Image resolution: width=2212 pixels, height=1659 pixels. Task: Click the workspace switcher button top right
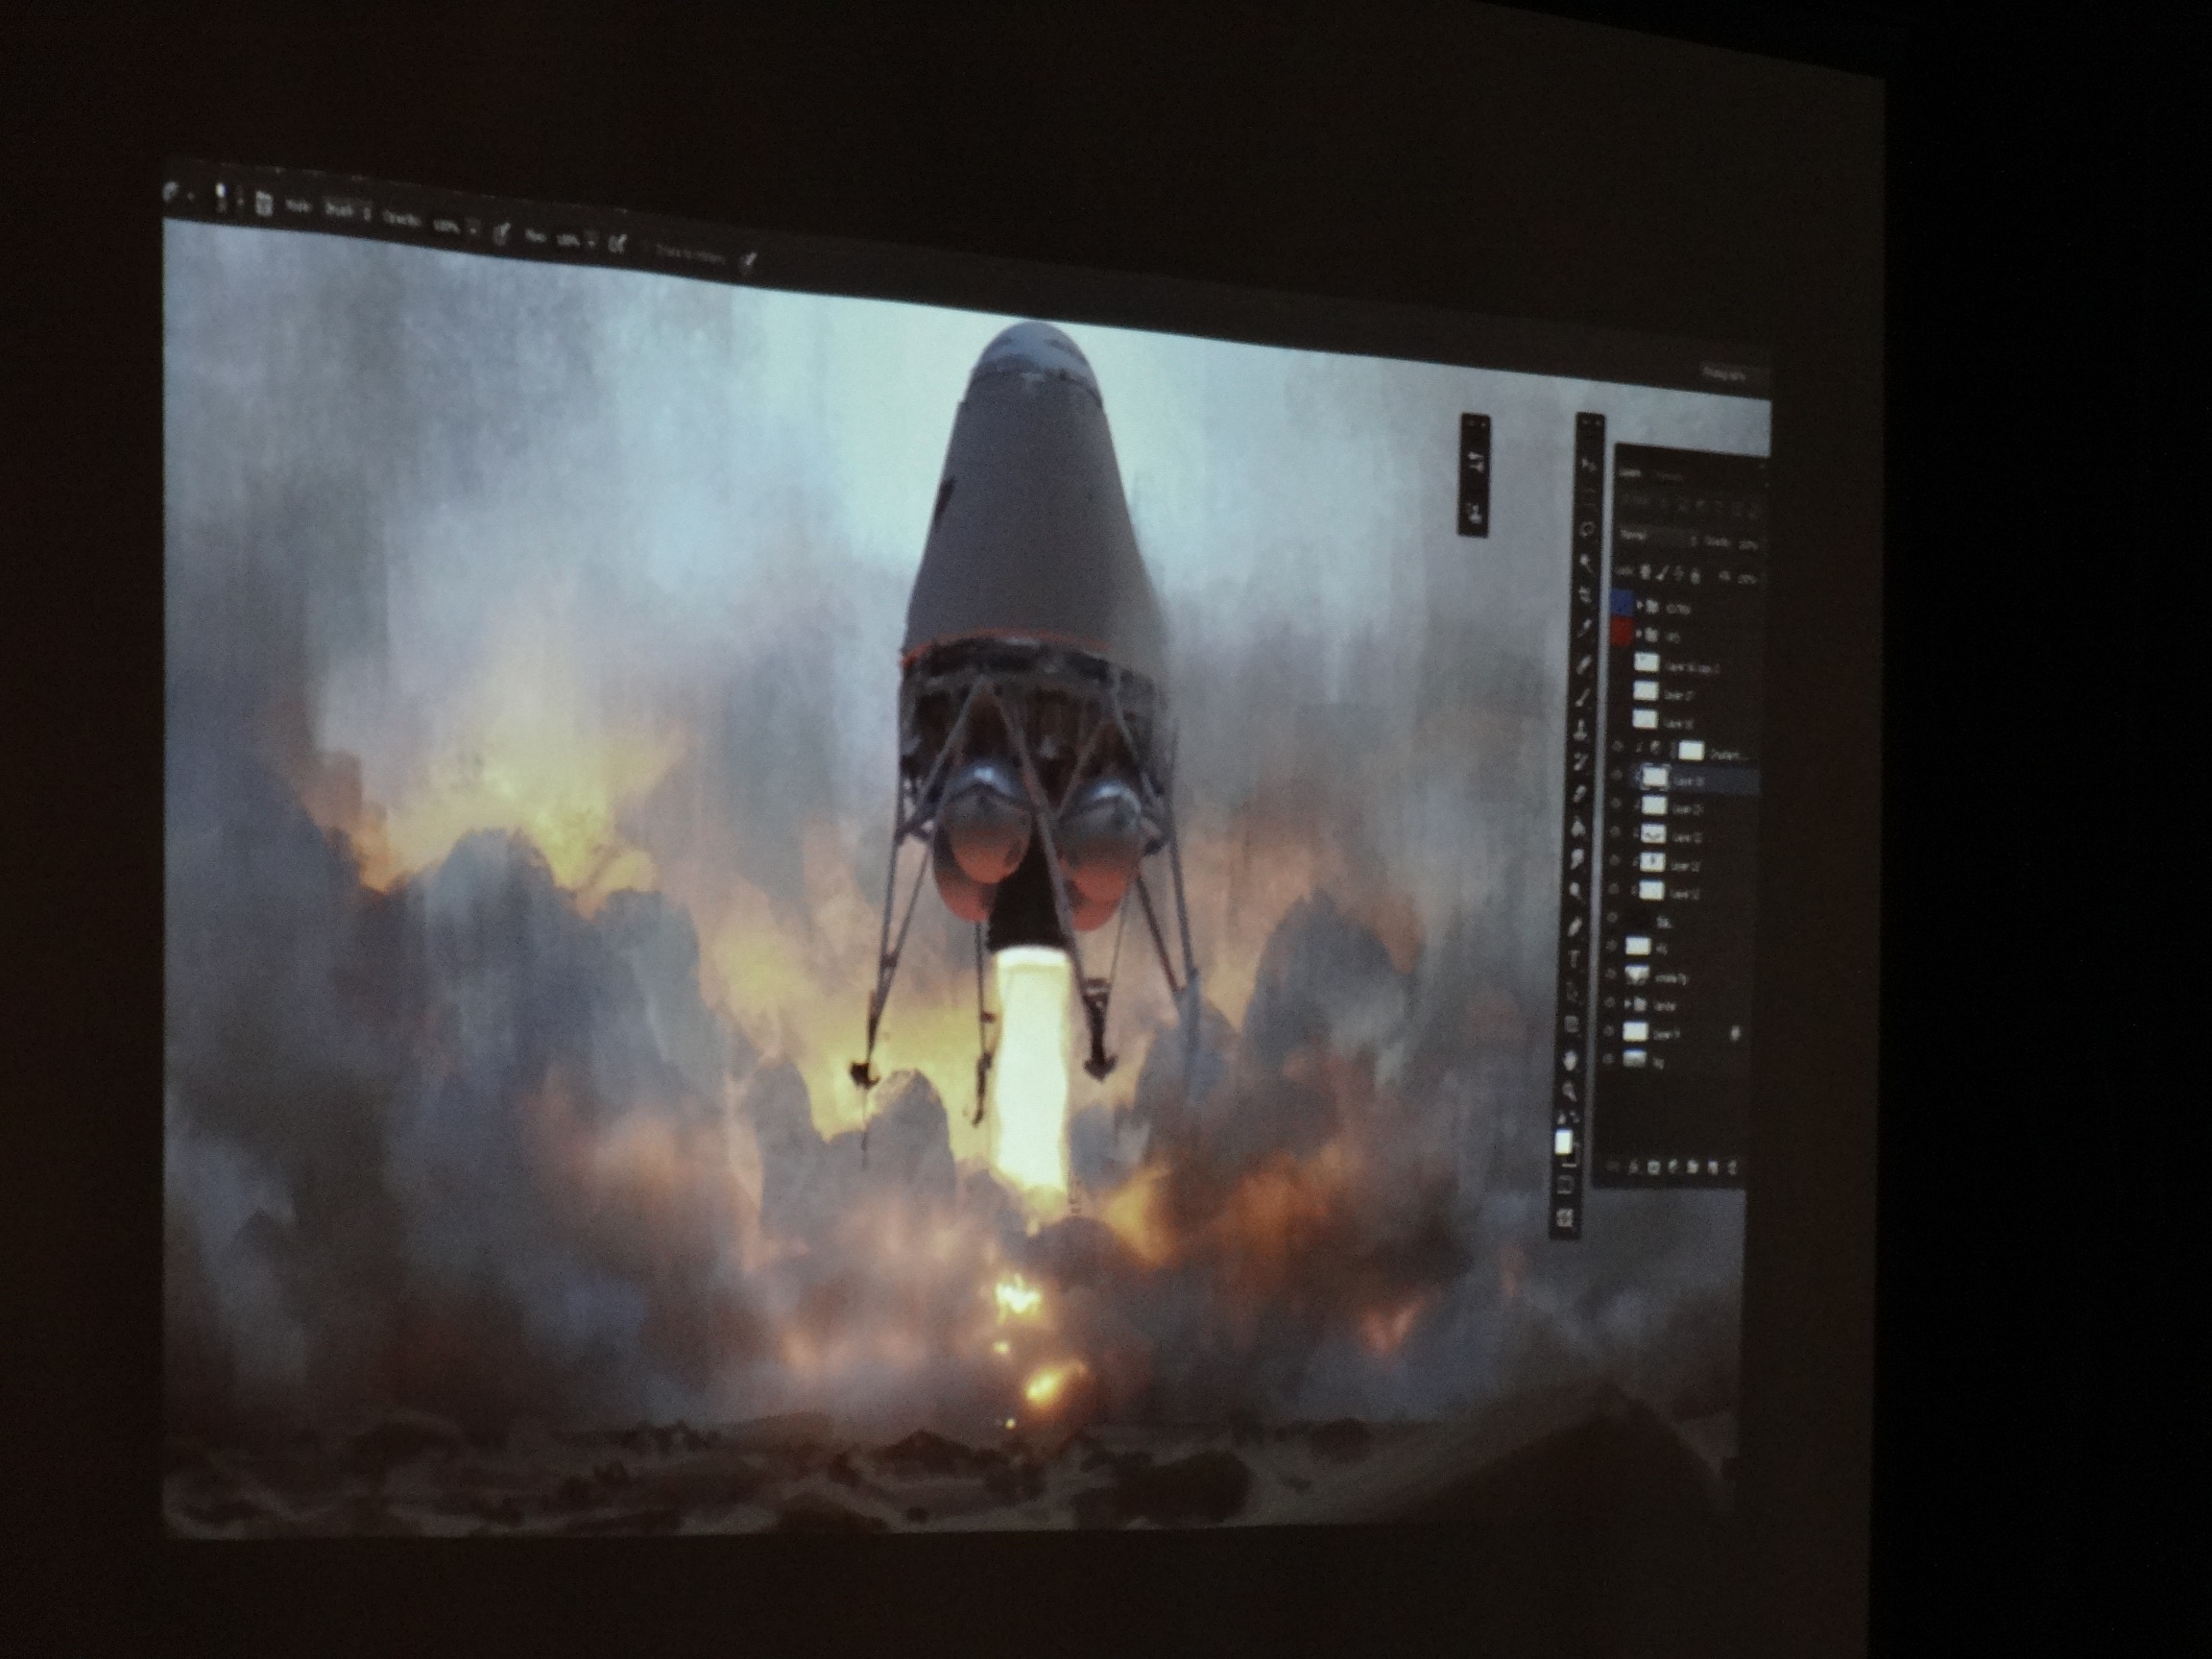[x=1726, y=374]
